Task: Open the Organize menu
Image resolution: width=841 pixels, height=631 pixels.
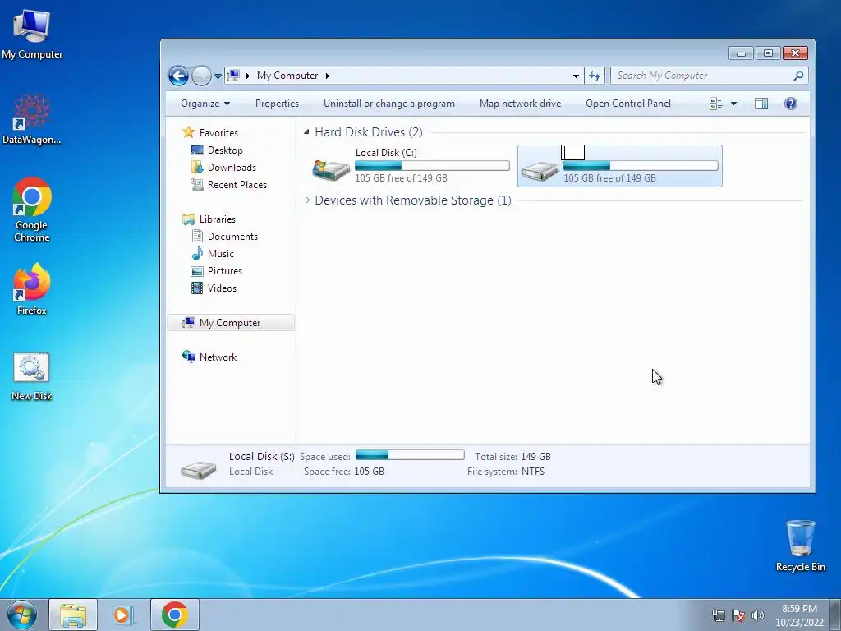Action: pyautogui.click(x=205, y=104)
